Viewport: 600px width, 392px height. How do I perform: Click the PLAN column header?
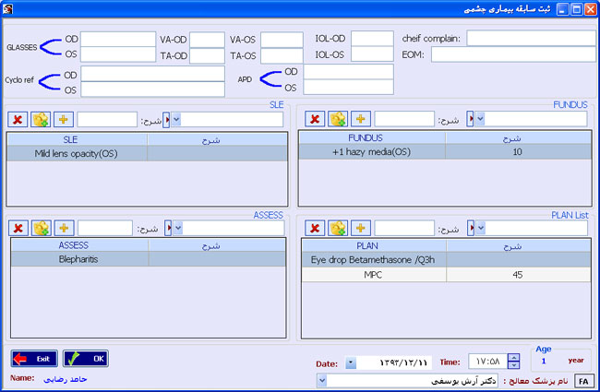point(374,246)
